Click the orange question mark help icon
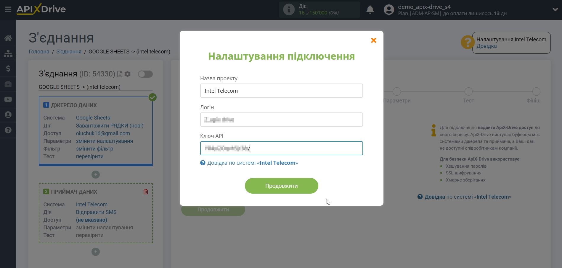562x268 pixels. (x=467, y=42)
